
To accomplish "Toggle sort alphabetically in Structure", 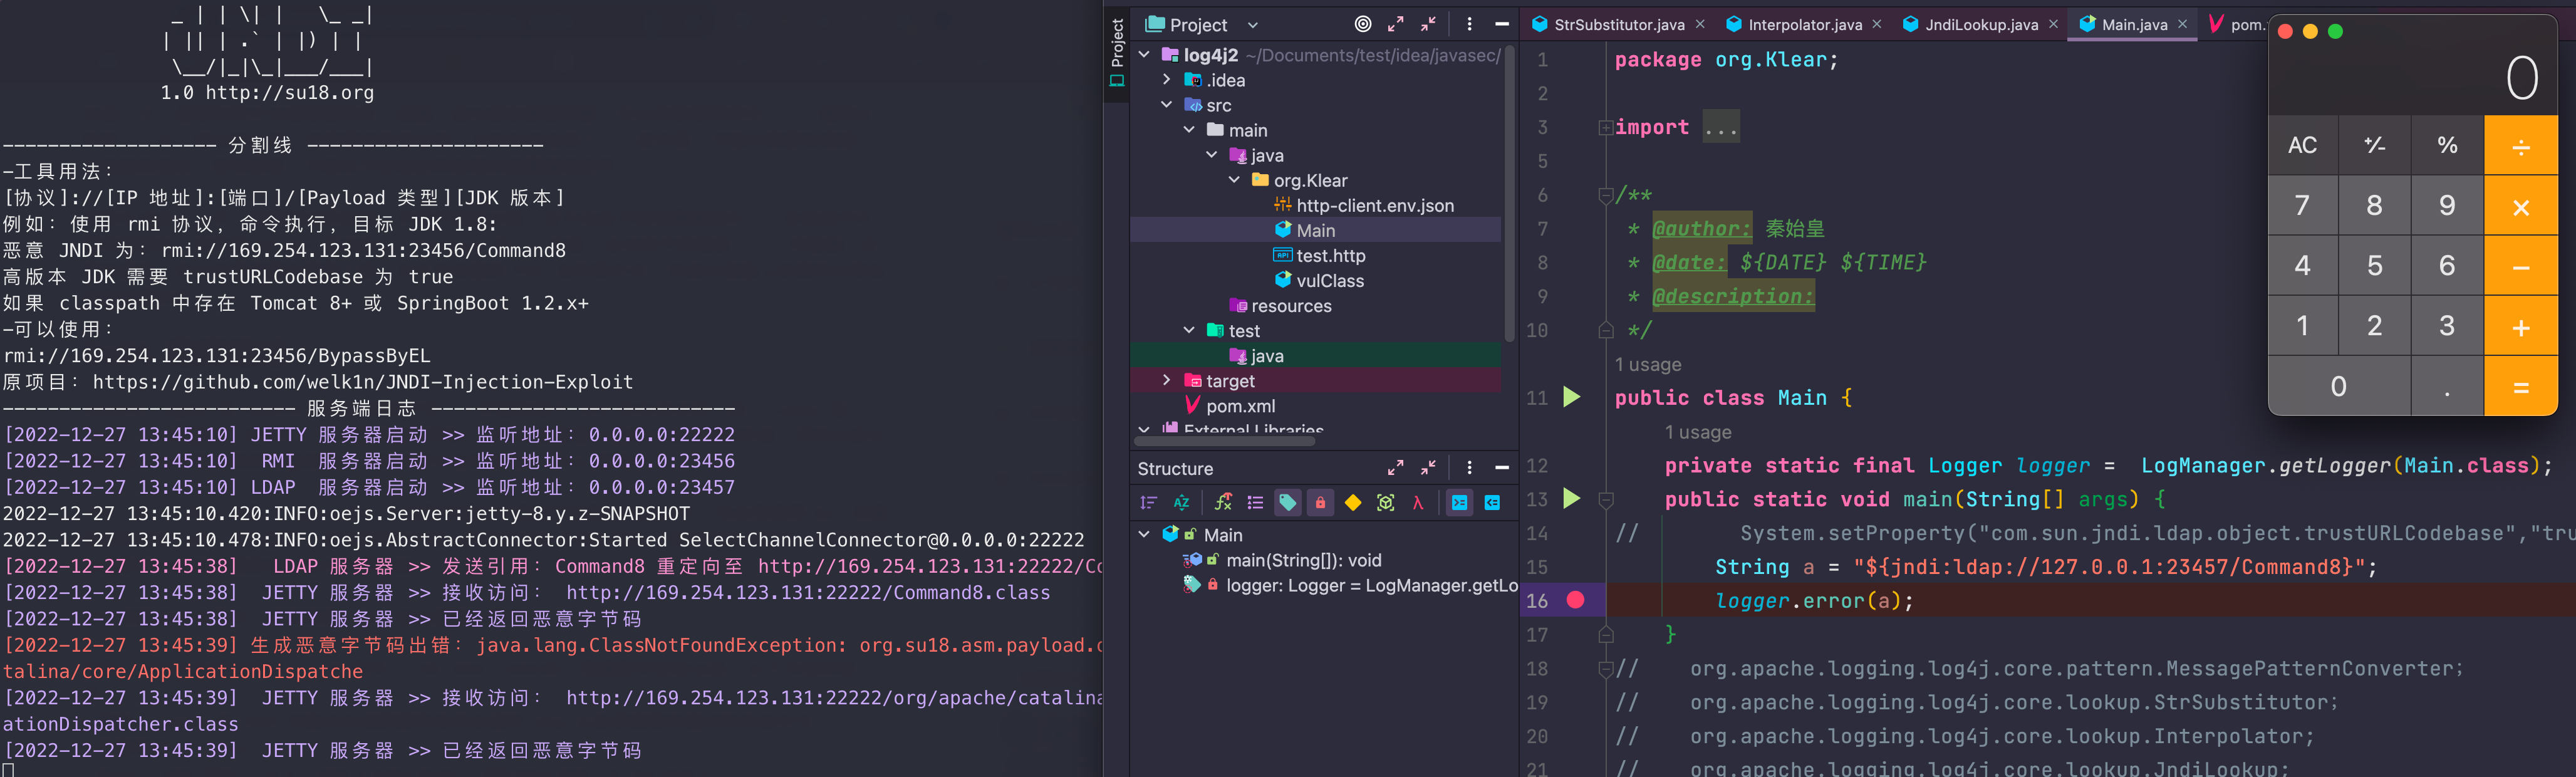I will tap(1181, 503).
